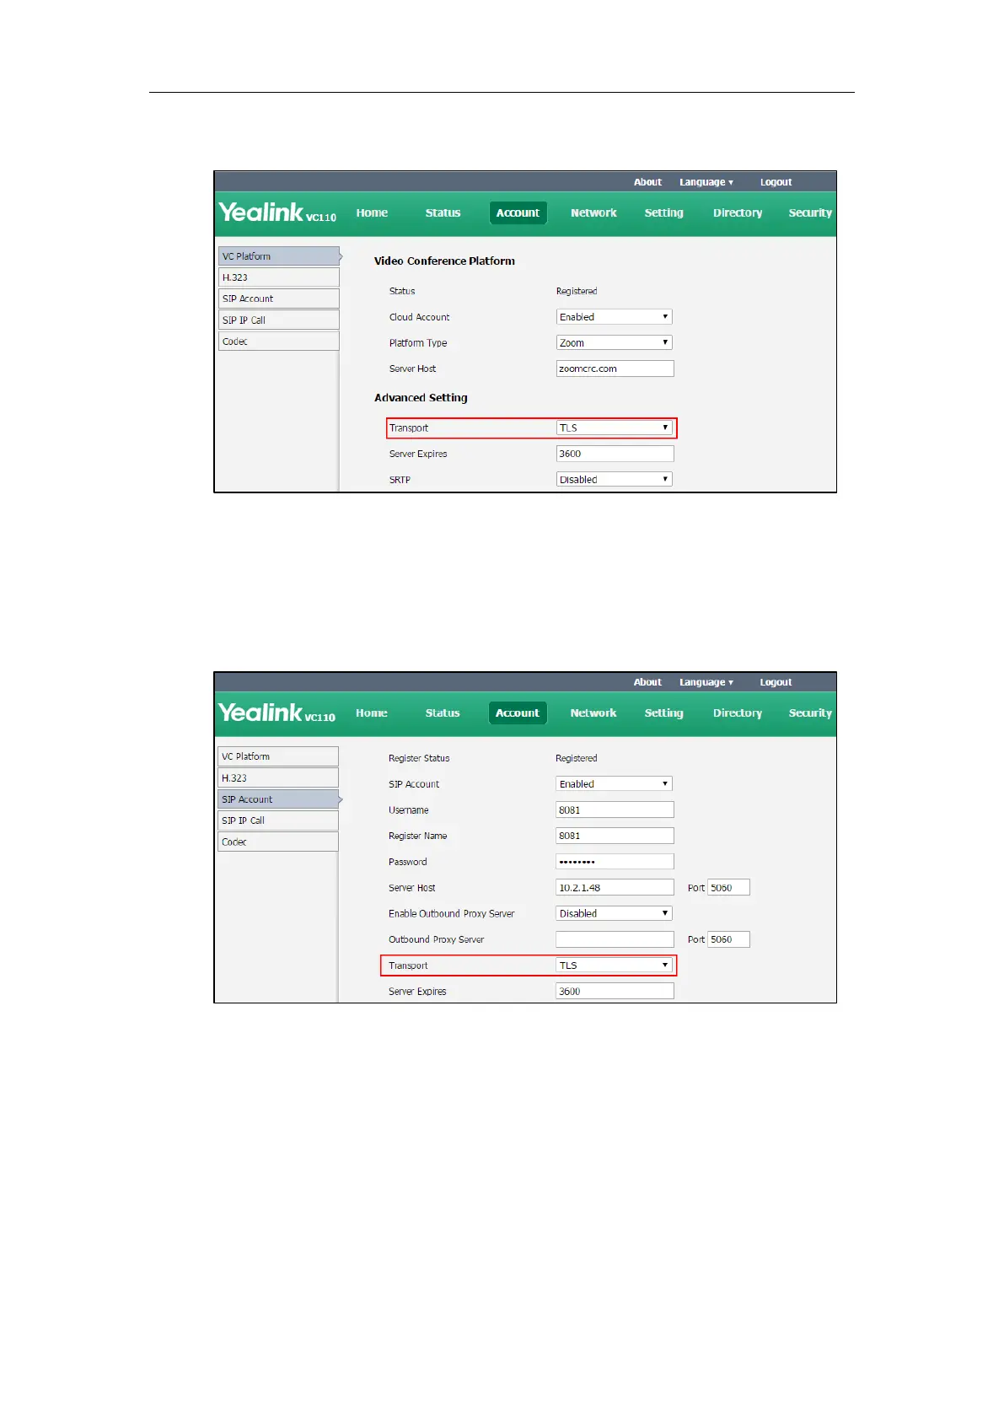Click Yealink VC110 logo in top screenshot
1004x1420 pixels.
click(x=277, y=212)
